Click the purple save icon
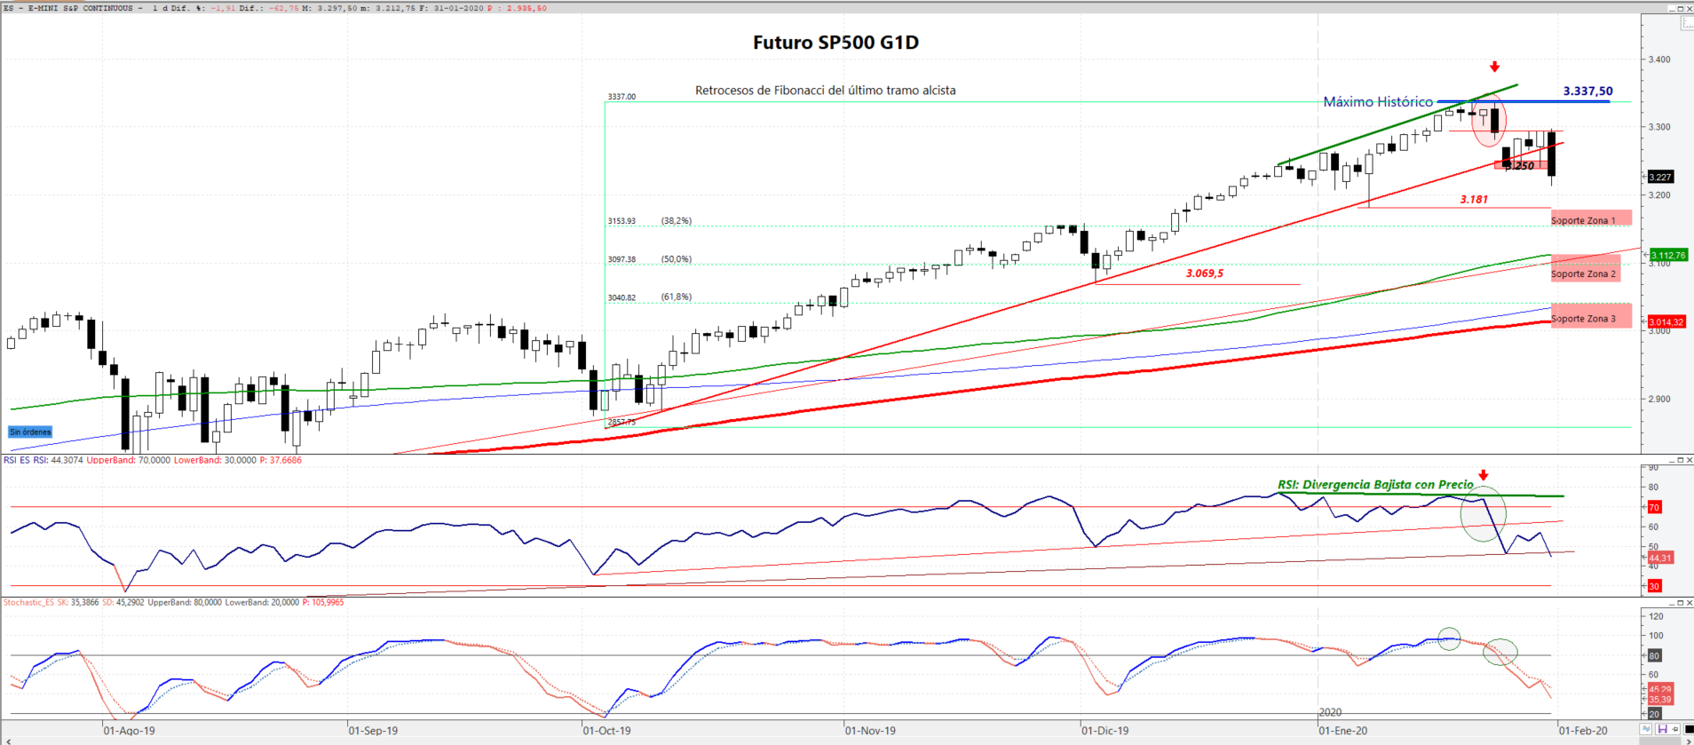Screen dimensions: 1694x745 [x=1661, y=729]
